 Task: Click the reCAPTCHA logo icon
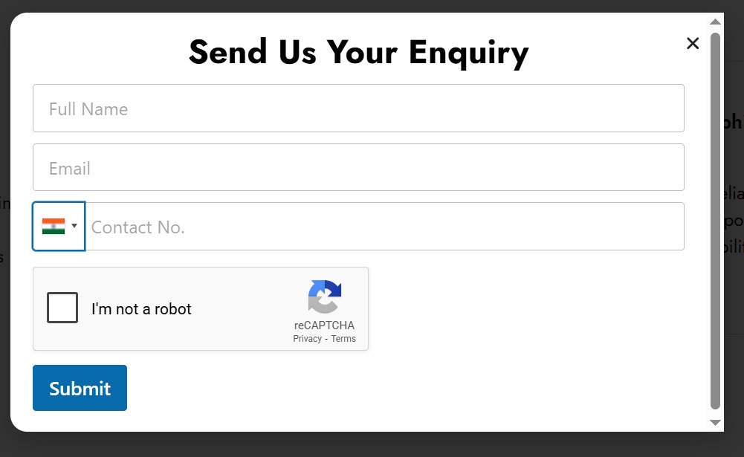click(325, 296)
